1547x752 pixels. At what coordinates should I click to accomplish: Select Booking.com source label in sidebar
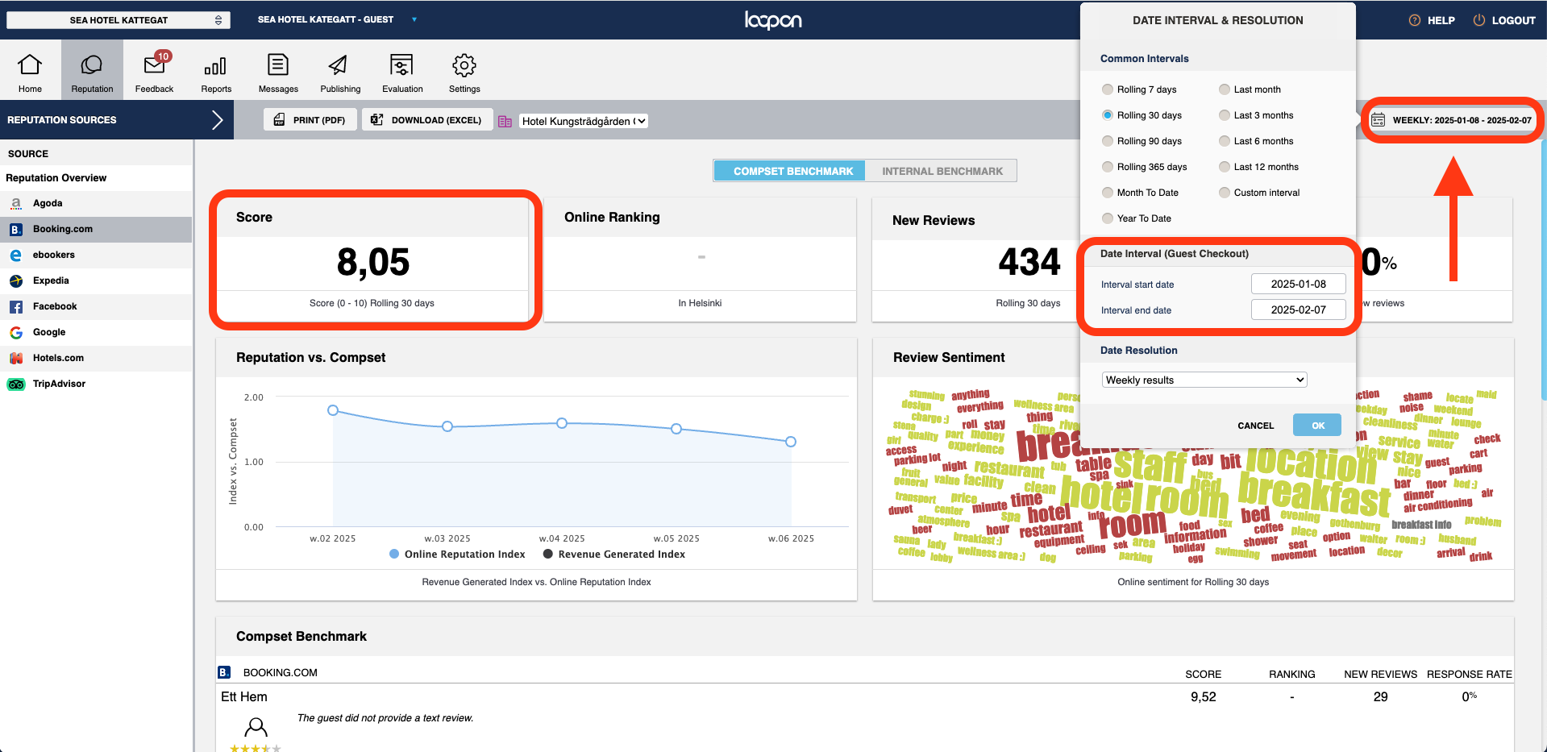coord(63,229)
